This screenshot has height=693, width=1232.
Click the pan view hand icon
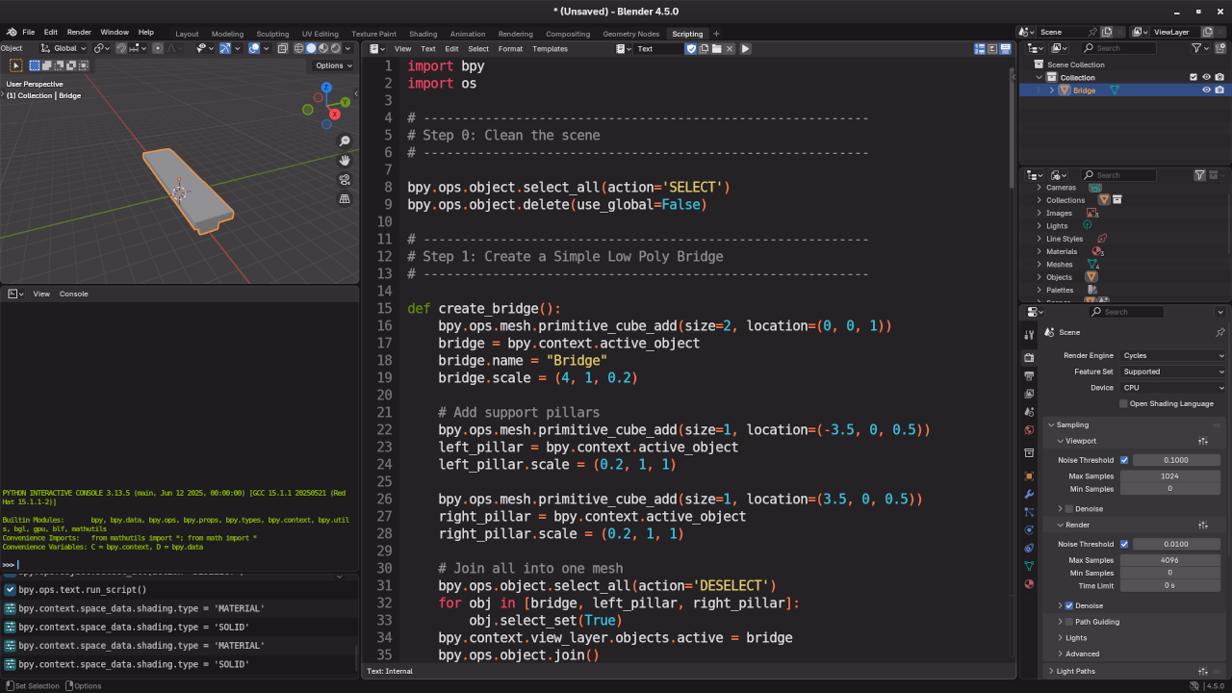coord(345,161)
